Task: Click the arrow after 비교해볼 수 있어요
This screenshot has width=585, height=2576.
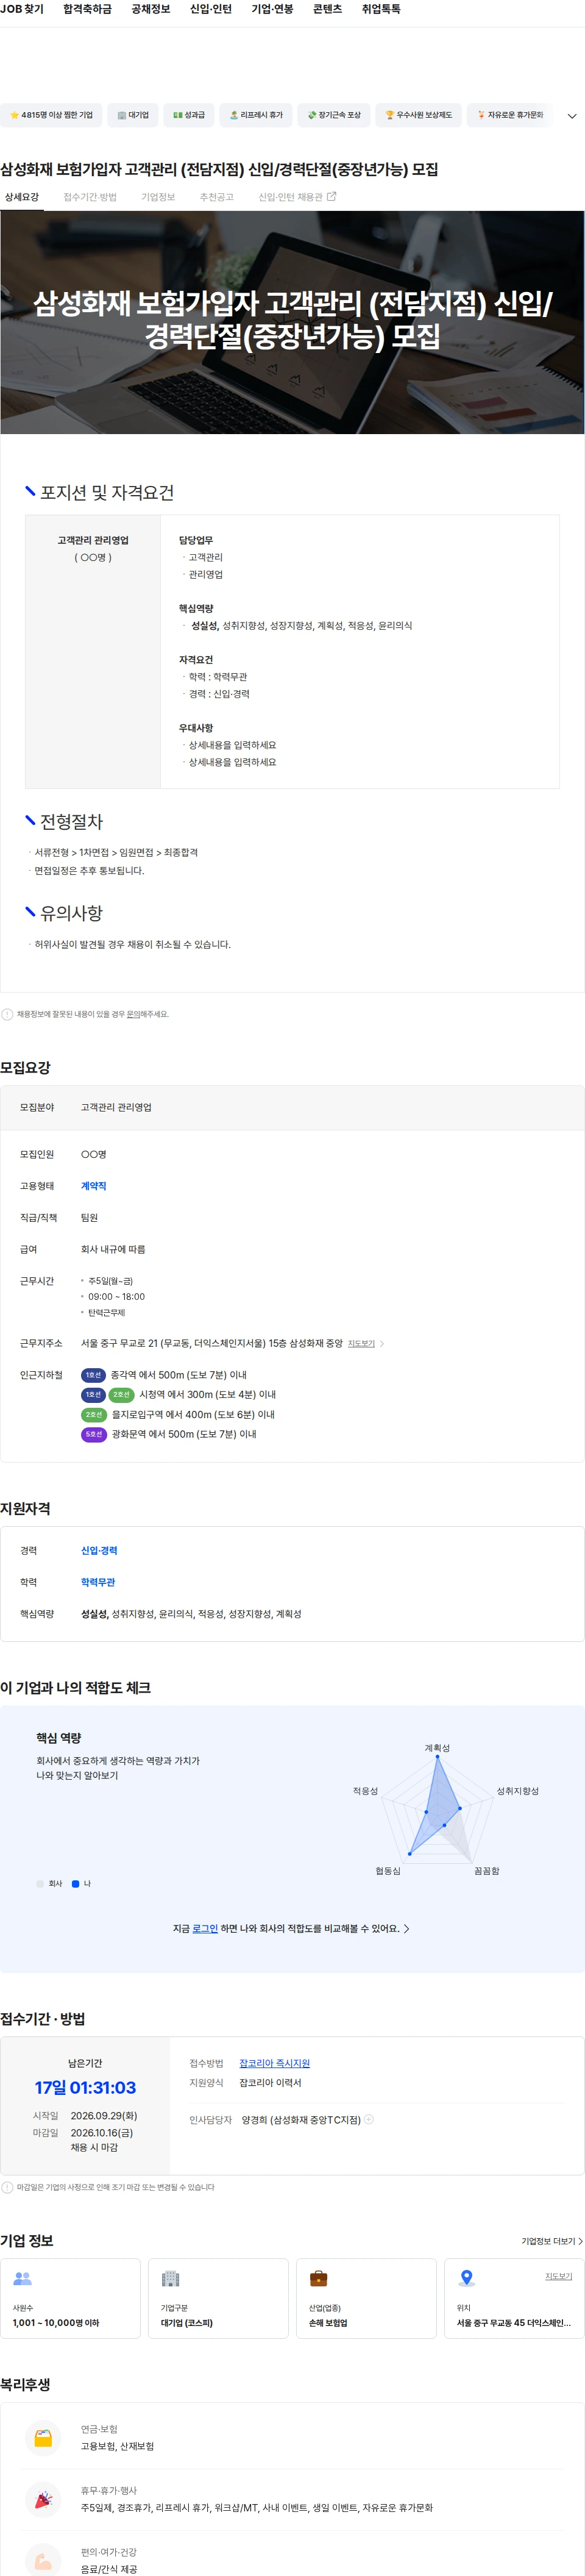Action: point(406,1928)
